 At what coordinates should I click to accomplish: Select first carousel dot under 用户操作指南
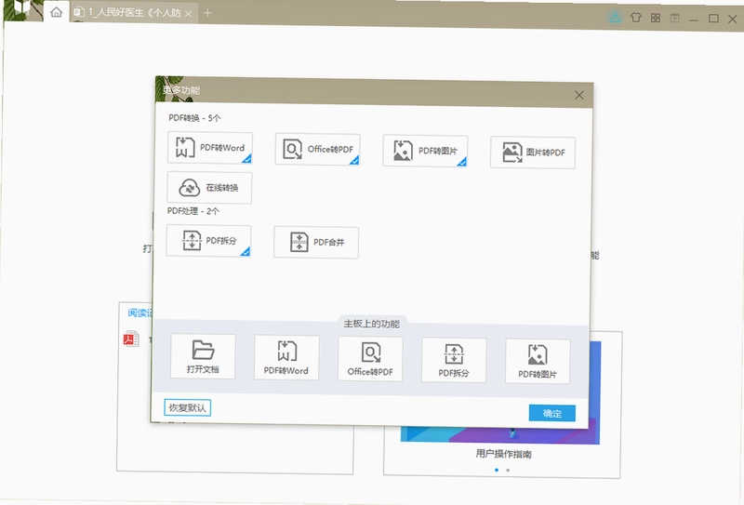(x=497, y=470)
